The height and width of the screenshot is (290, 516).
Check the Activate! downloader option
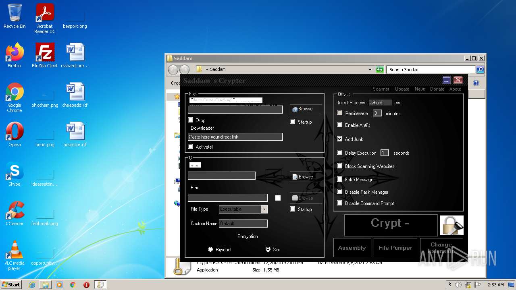(x=191, y=147)
